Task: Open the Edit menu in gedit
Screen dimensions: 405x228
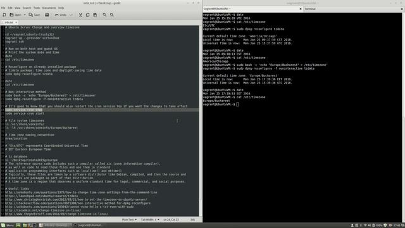Action: coord(10,8)
